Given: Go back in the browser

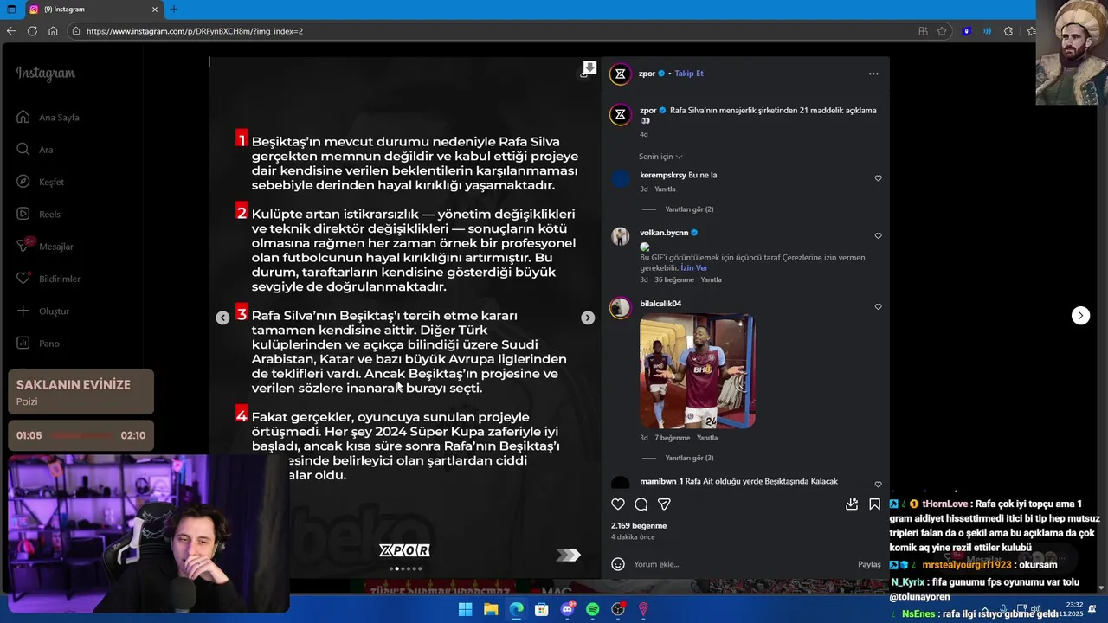Looking at the screenshot, I should click(x=11, y=31).
